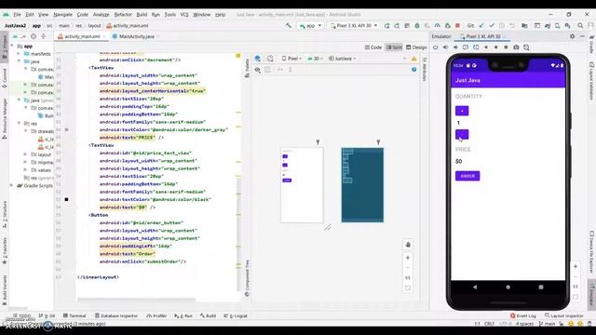Click the Git update project arrow icon
The width and height of the screenshot is (596, 335).
coord(481,25)
